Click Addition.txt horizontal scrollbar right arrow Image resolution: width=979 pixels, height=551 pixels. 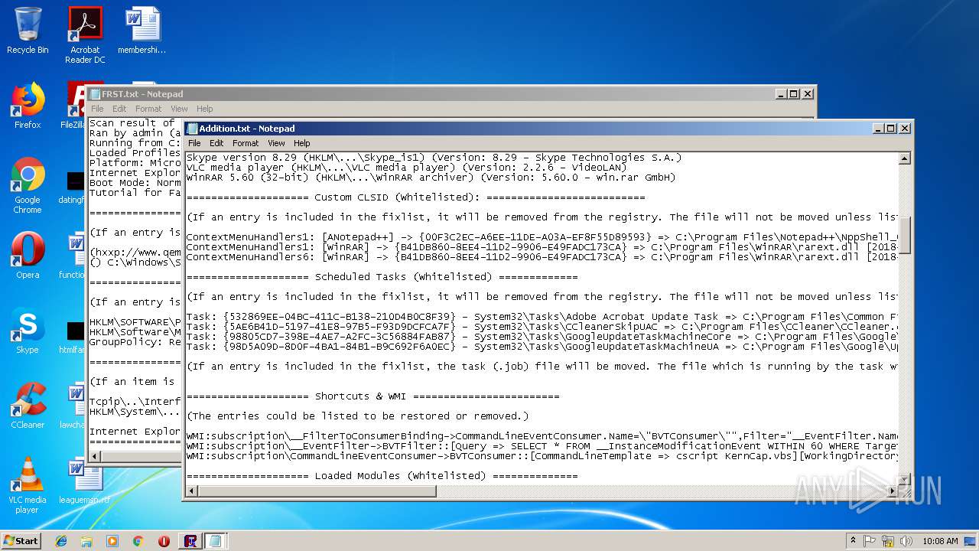[892, 492]
